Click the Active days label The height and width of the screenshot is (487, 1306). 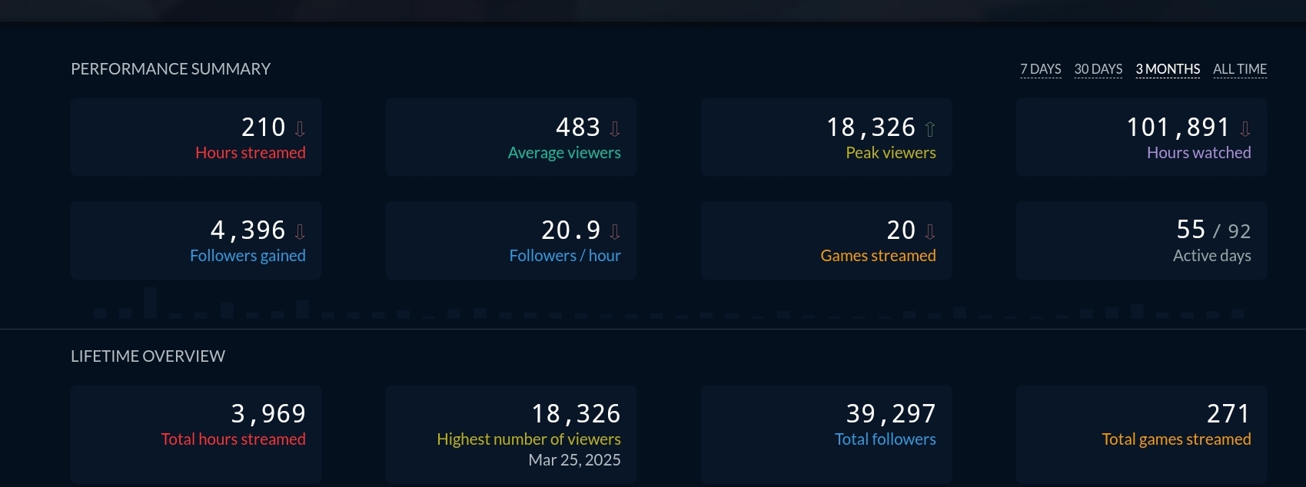pyautogui.click(x=1211, y=256)
